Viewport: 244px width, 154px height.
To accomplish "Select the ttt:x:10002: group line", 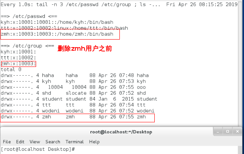I will tap(18, 57).
